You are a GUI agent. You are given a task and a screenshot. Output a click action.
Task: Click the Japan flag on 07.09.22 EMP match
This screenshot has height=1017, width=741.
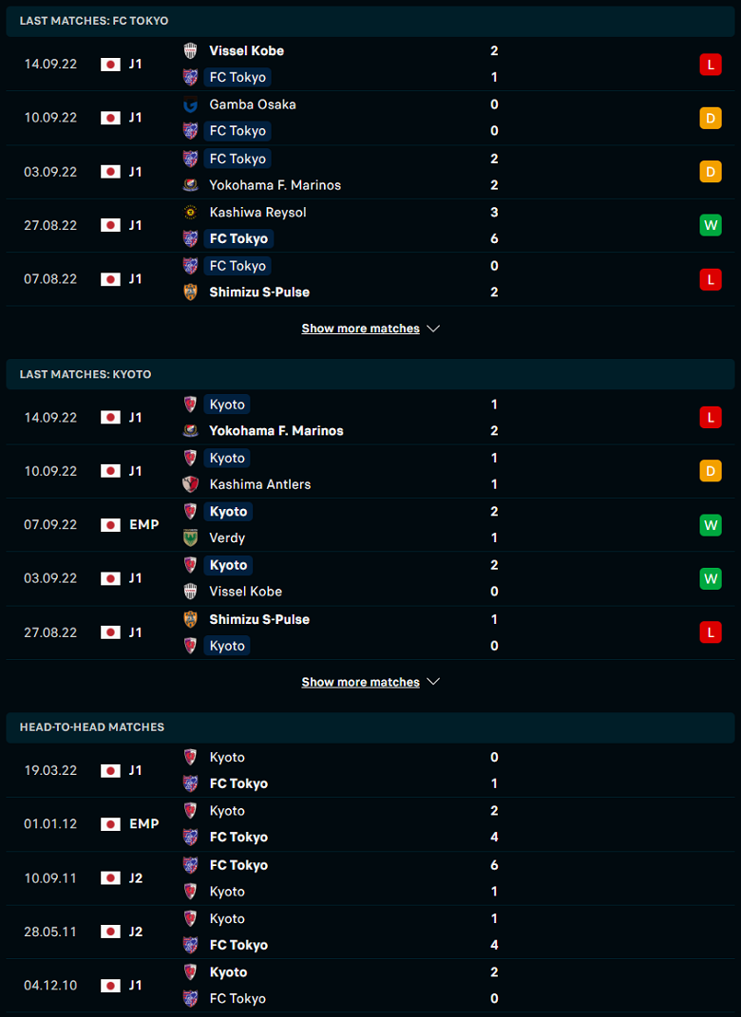pyautogui.click(x=110, y=525)
